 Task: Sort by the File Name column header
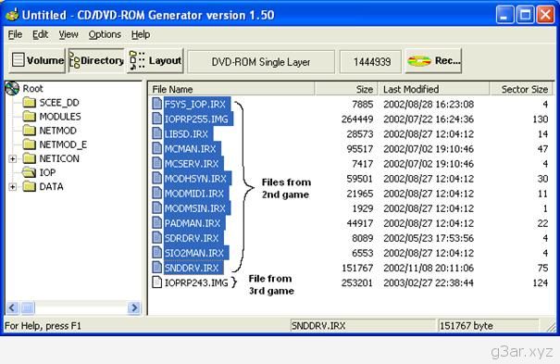click(231, 89)
